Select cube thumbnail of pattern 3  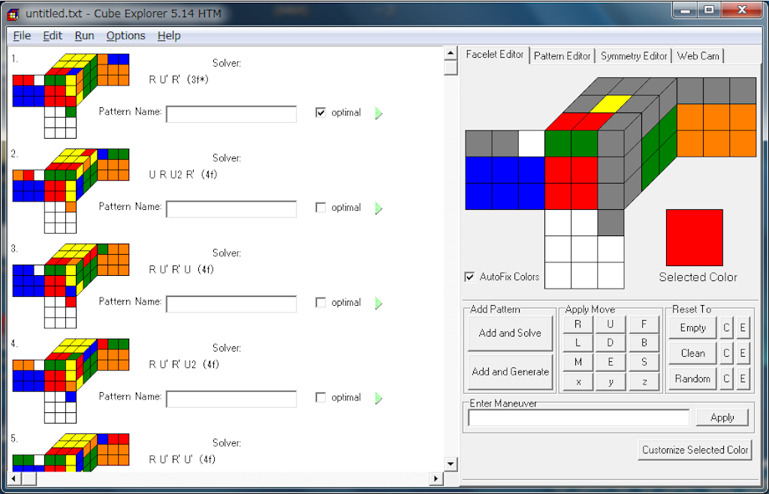pyautogui.click(x=71, y=286)
